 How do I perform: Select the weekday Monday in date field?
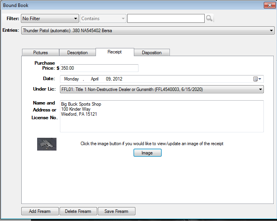tap(72, 79)
